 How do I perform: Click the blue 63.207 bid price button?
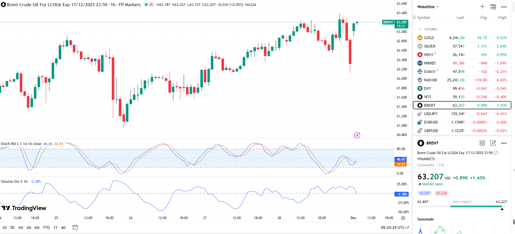pos(424,193)
